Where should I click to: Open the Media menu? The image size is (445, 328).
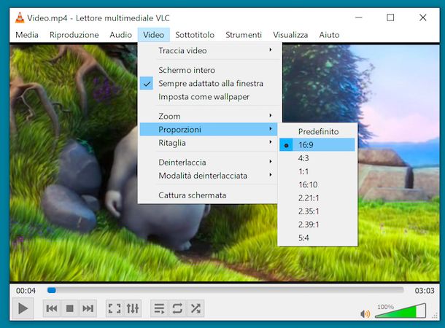(x=27, y=35)
